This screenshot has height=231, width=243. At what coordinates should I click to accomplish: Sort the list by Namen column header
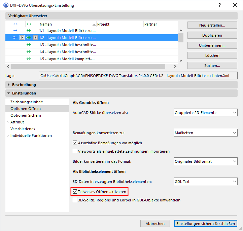67,24
